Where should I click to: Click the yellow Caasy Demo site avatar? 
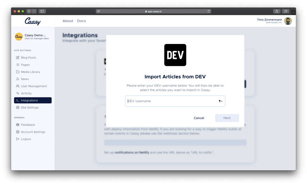(x=19, y=37)
